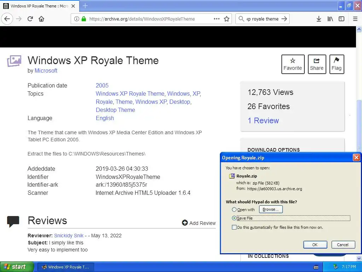Open reviewer Snickidy Snik profile
The image size is (362, 272).
pos(69,236)
